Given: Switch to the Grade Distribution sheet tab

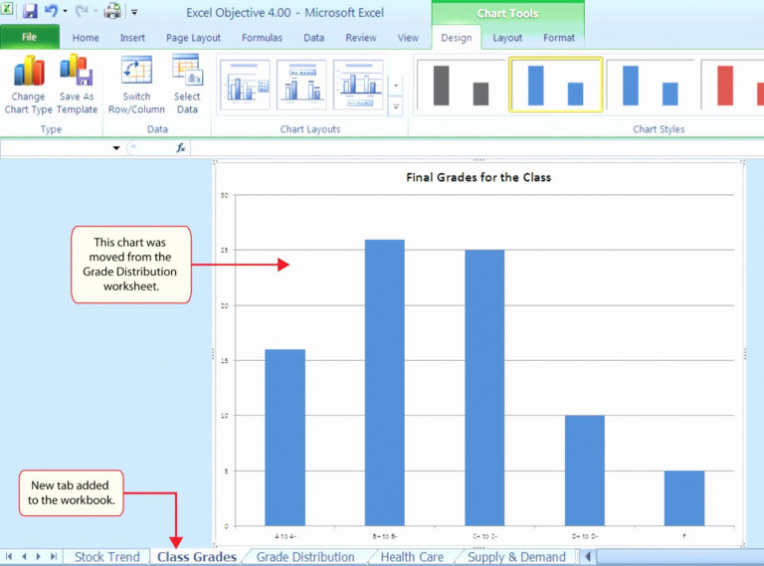Looking at the screenshot, I should (x=304, y=557).
